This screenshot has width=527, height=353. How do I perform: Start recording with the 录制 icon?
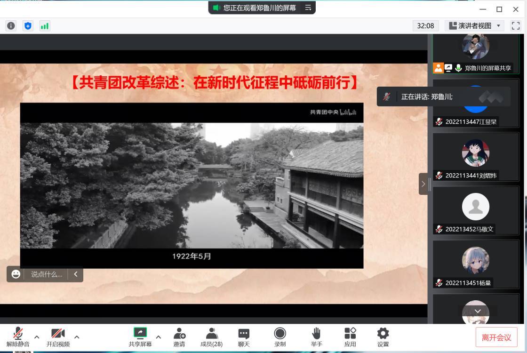280,337
